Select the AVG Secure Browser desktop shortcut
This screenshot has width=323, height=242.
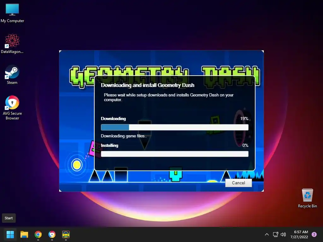point(12,108)
